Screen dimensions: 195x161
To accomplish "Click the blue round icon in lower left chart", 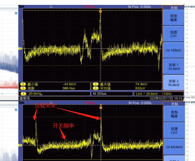I will click(x=16, y=110).
